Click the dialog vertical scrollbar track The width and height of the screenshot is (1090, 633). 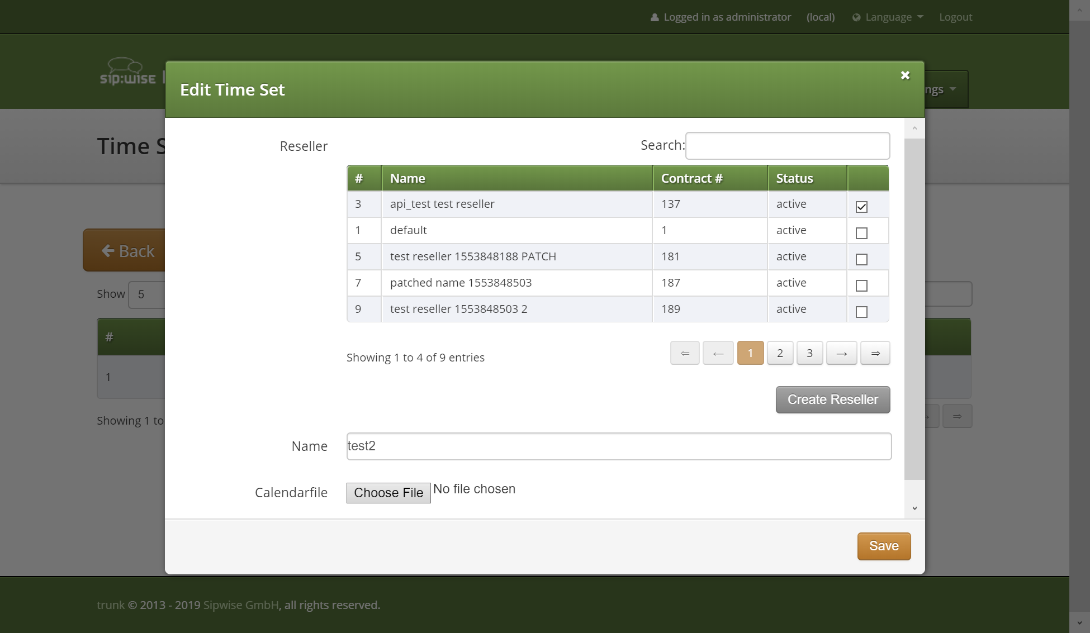(x=914, y=489)
